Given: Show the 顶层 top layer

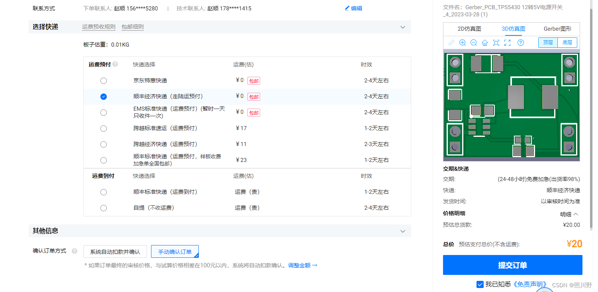Looking at the screenshot, I should 548,43.
